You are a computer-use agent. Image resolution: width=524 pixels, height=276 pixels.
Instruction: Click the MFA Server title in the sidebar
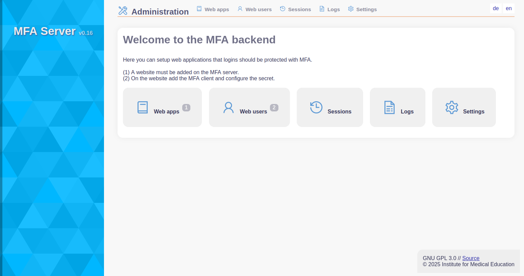(x=45, y=31)
